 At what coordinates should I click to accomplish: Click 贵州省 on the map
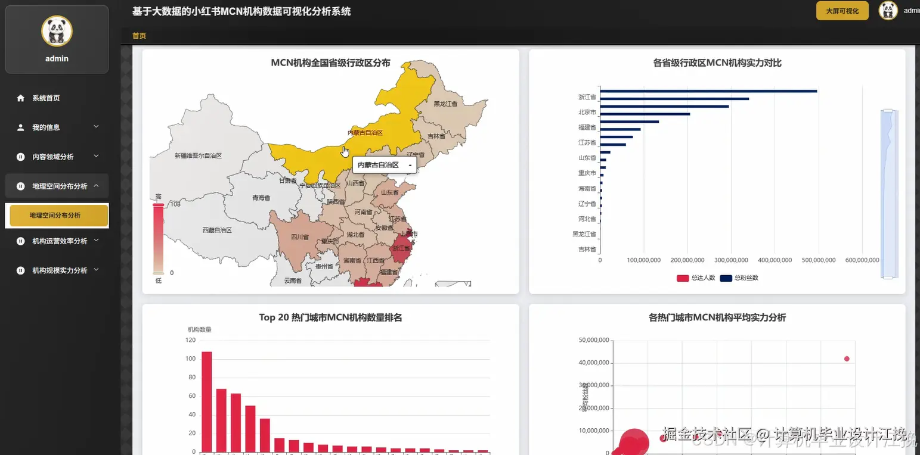point(324,267)
